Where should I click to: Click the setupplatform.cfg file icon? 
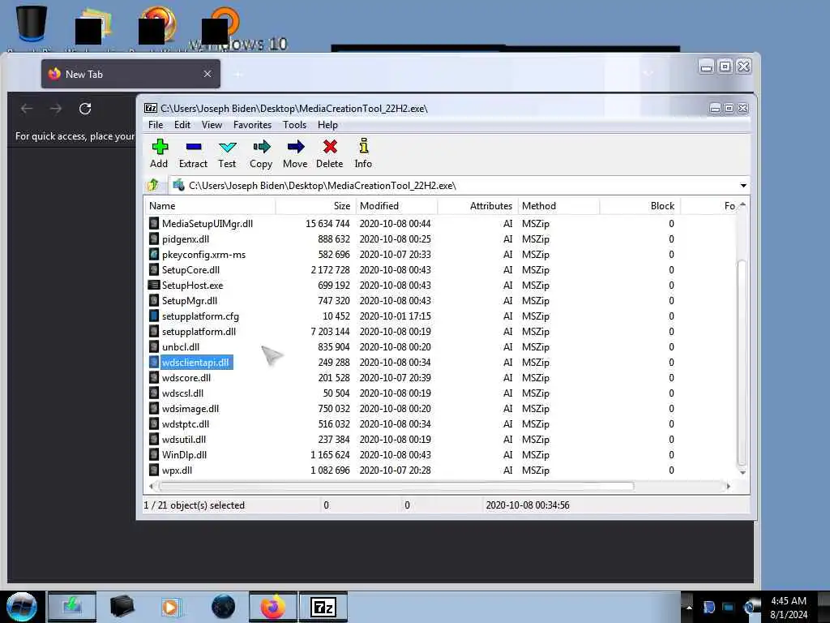click(x=153, y=316)
